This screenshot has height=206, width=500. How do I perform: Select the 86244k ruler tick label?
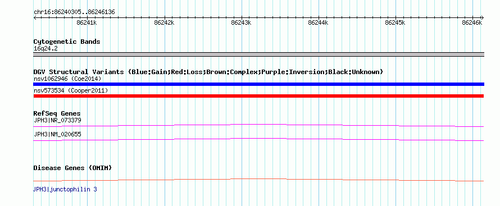click(x=318, y=22)
